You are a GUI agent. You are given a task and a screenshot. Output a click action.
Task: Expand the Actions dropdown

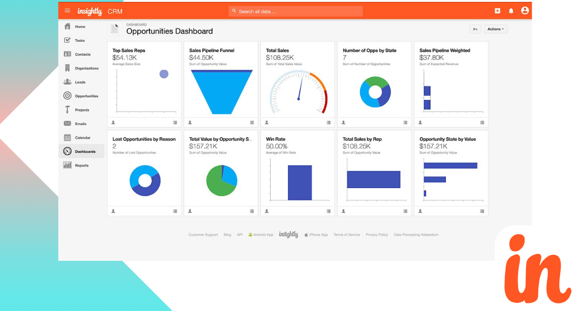(x=496, y=29)
